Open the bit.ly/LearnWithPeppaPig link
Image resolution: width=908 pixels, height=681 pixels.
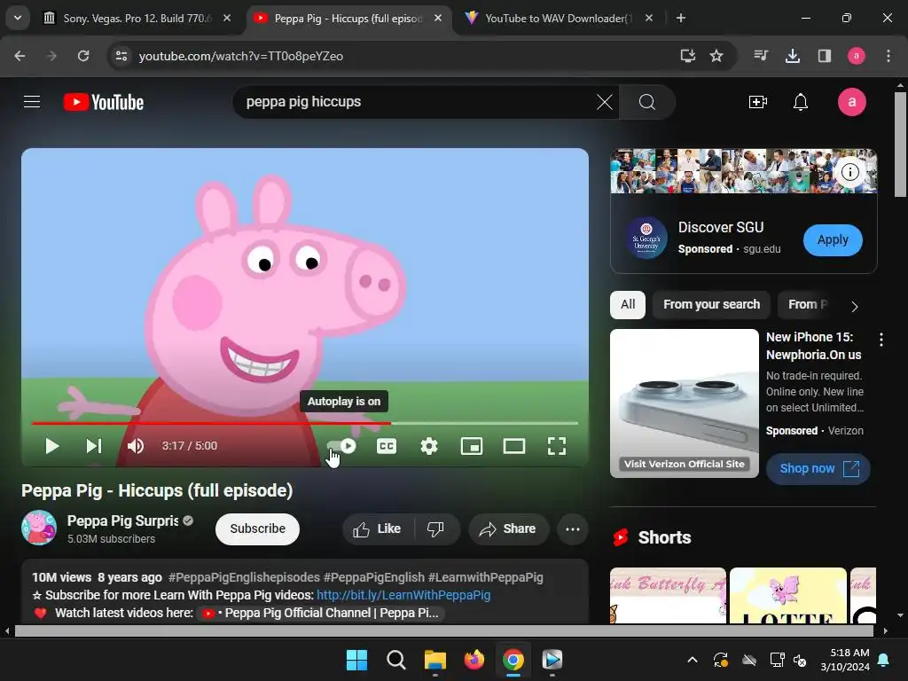403,595
